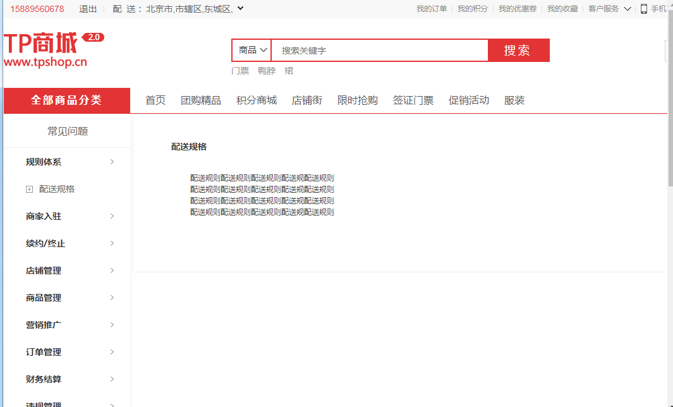Click the search keyword input field
The width and height of the screenshot is (673, 407).
[379, 51]
